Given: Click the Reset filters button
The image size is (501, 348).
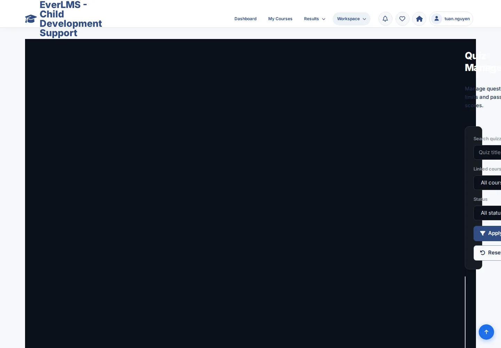Looking at the screenshot, I should click(487, 253).
